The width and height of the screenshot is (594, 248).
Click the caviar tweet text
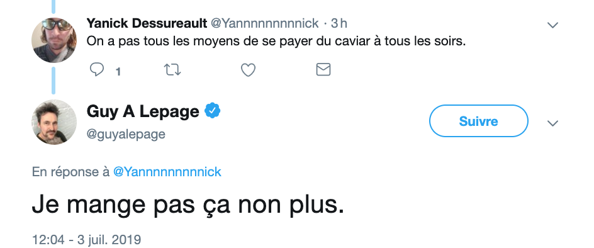[276, 42]
